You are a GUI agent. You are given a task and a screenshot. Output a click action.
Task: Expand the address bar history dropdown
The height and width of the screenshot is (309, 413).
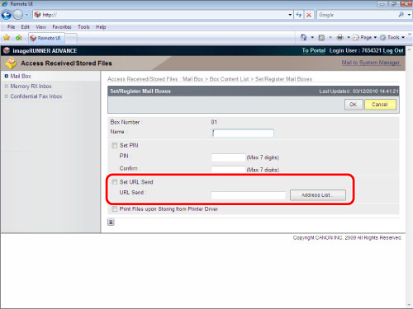(290, 15)
